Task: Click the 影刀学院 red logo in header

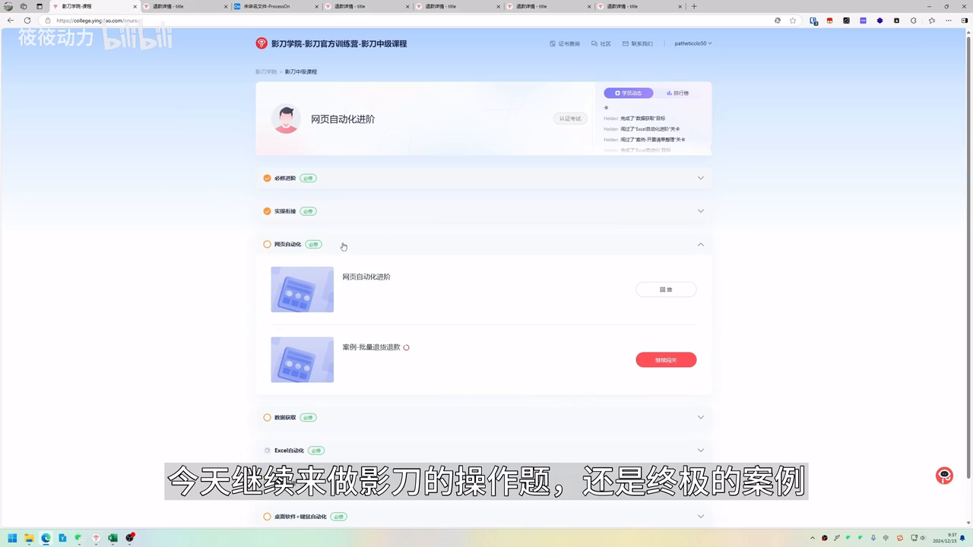Action: [x=261, y=43]
